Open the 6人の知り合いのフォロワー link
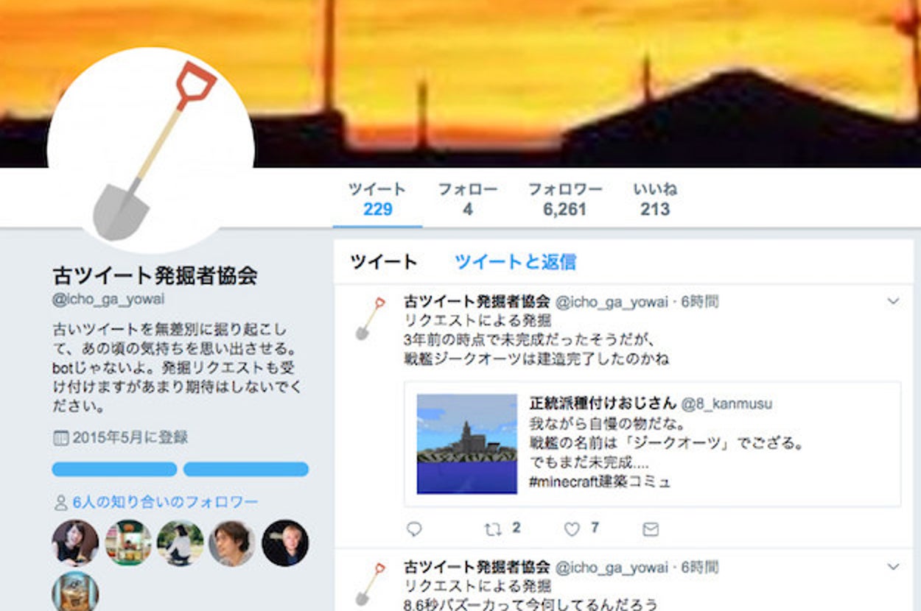Screen dimensions: 921x611 point(165,502)
